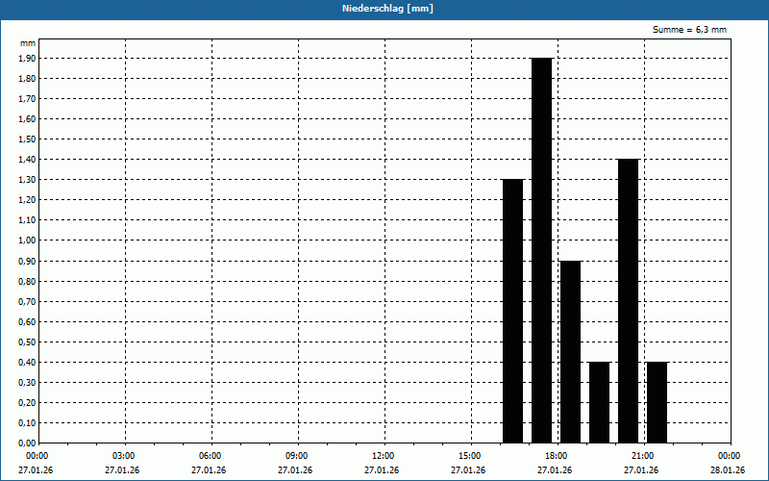This screenshot has height=481, width=769.
Task: Select the 0,20 y-axis value
Action: (27, 403)
